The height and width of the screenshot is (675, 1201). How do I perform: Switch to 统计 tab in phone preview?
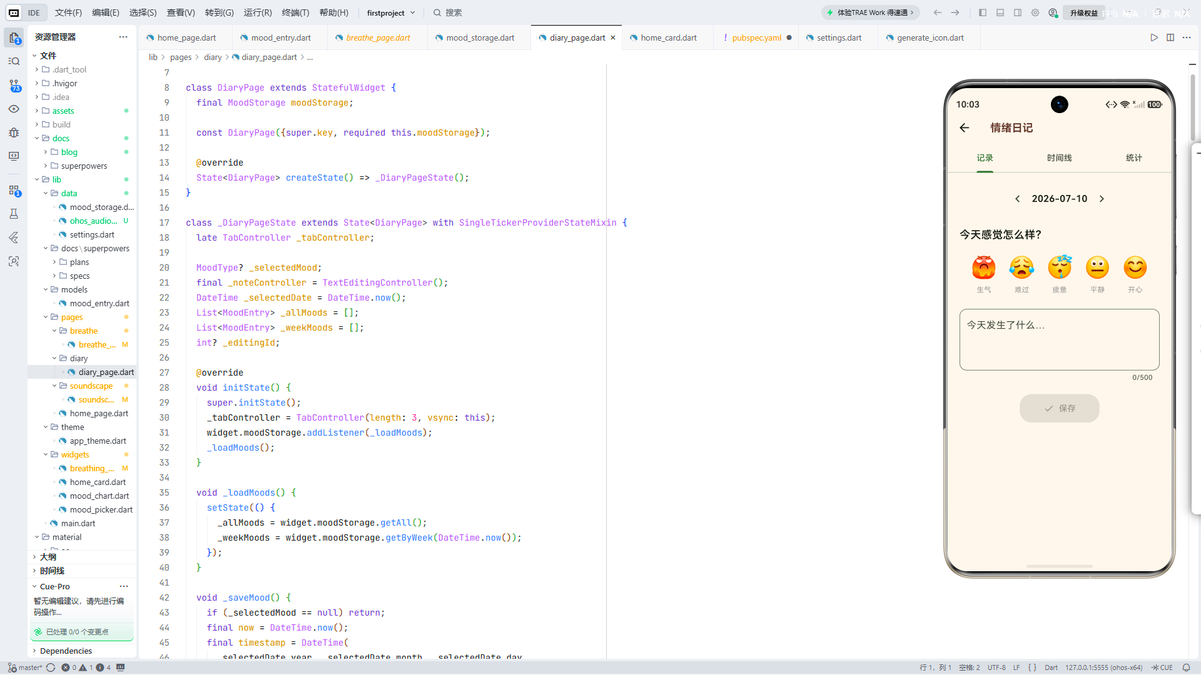pyautogui.click(x=1134, y=158)
